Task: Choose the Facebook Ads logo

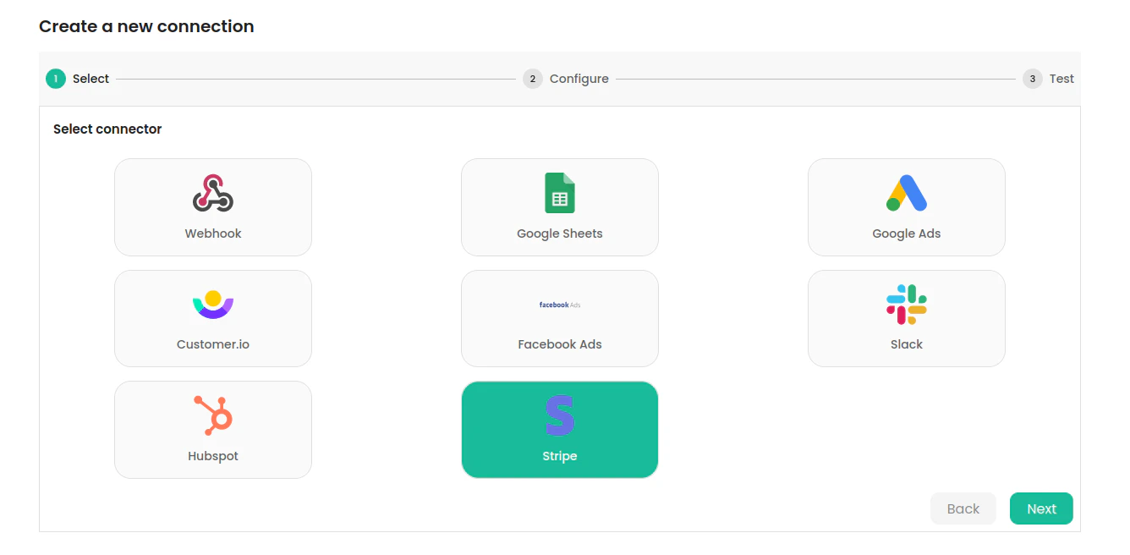Action: click(560, 305)
